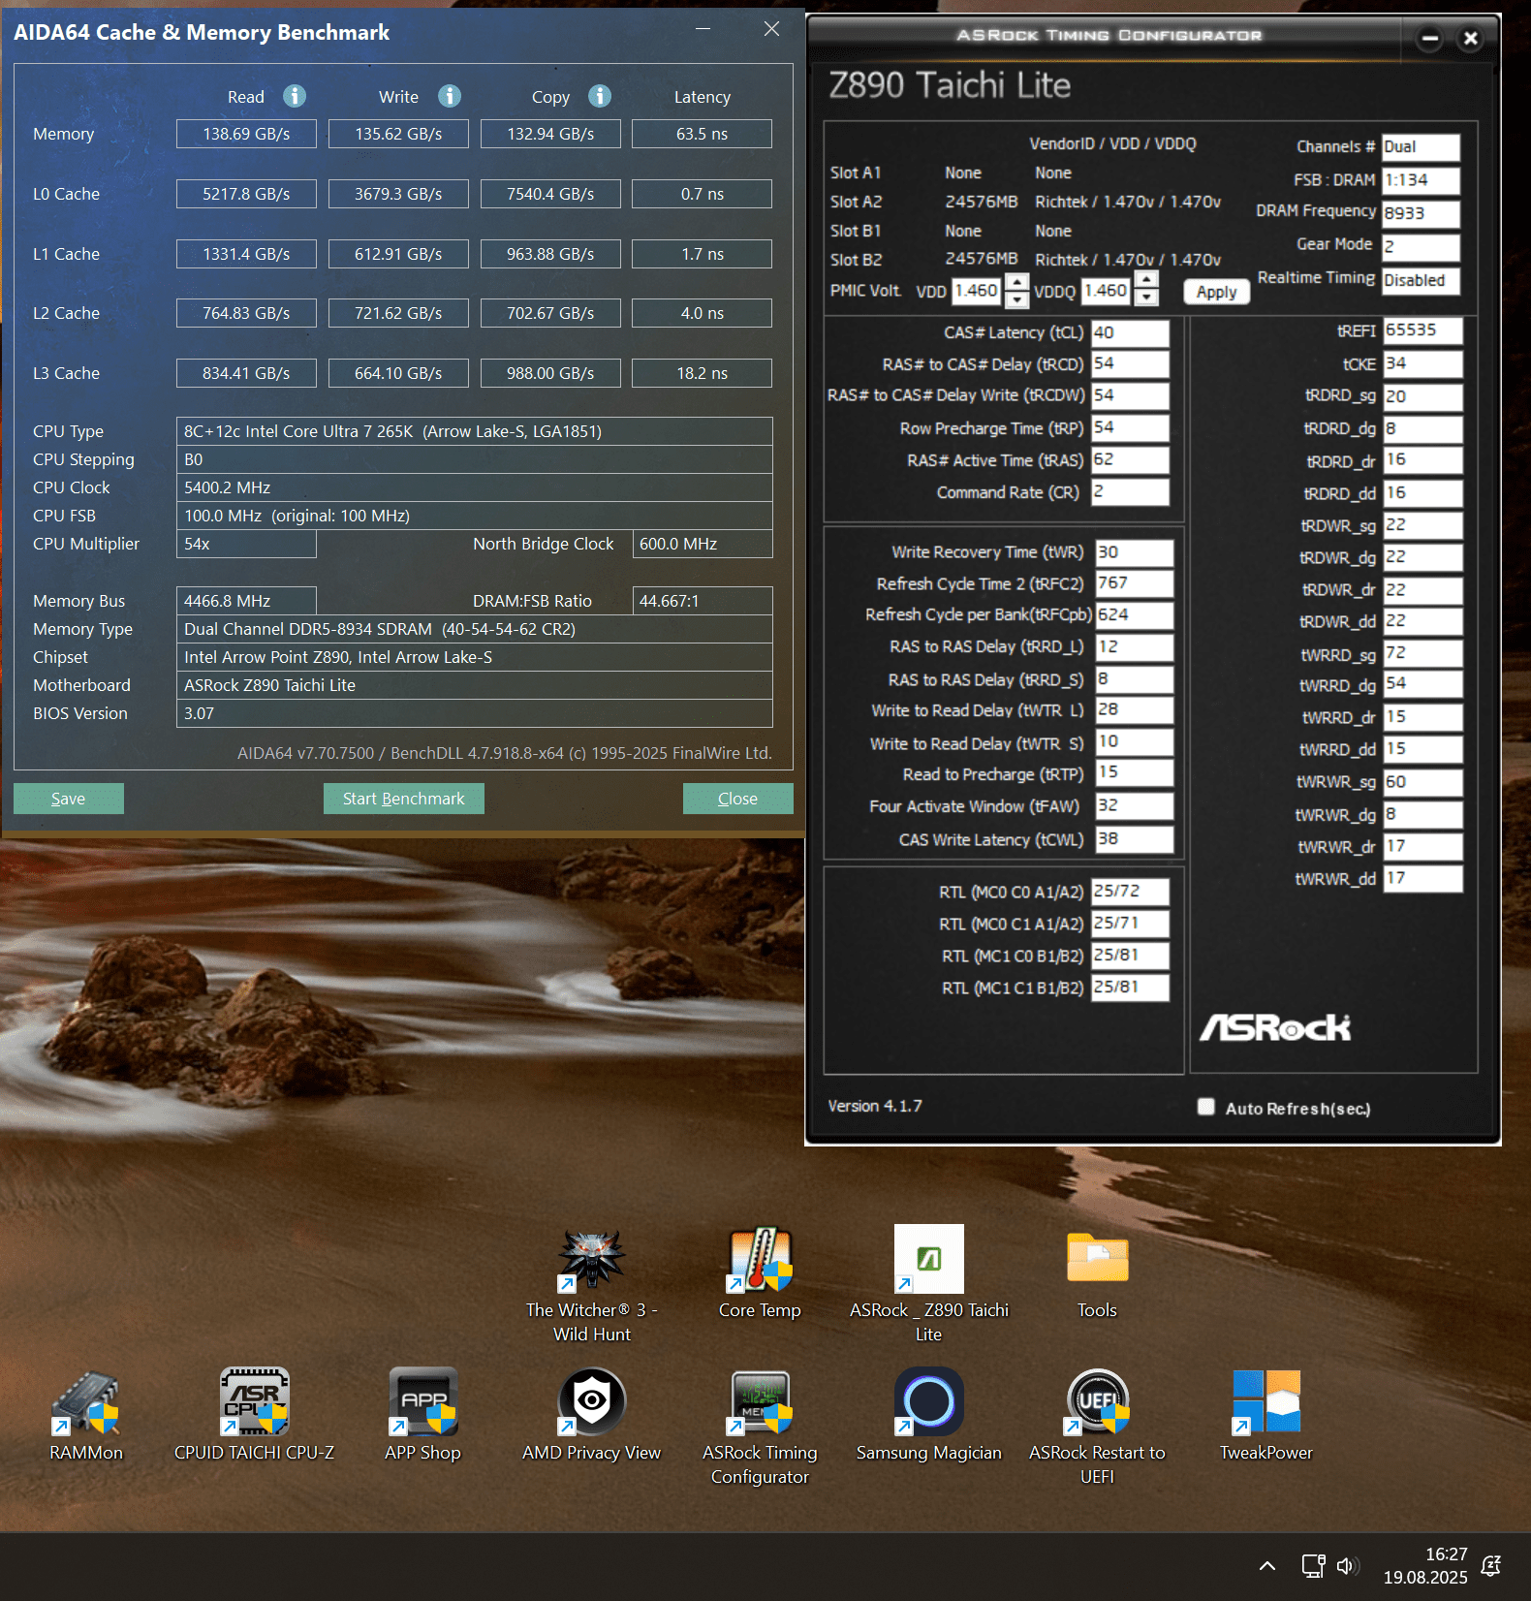
Task: Click the Close button in AIDA64
Action: pos(737,799)
